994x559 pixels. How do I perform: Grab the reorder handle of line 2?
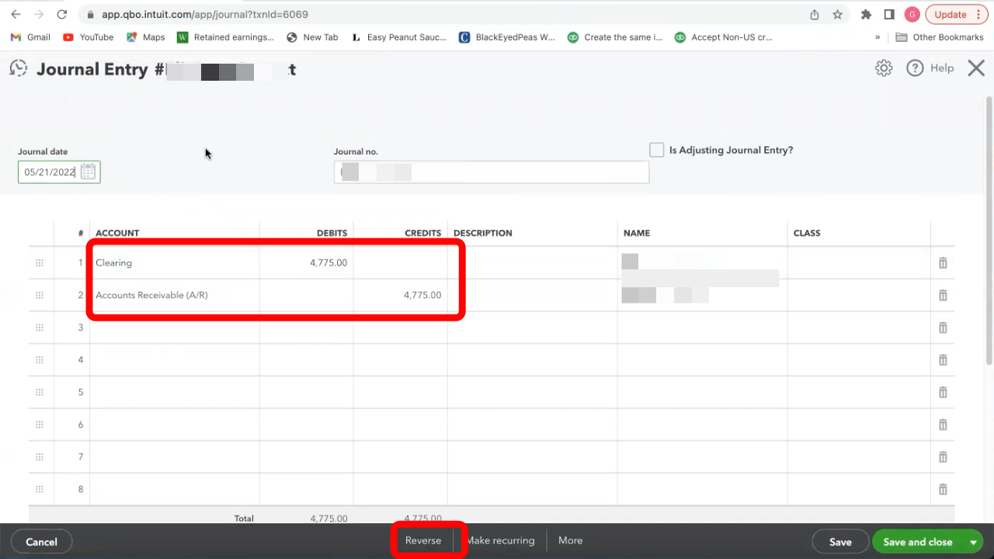coord(40,295)
